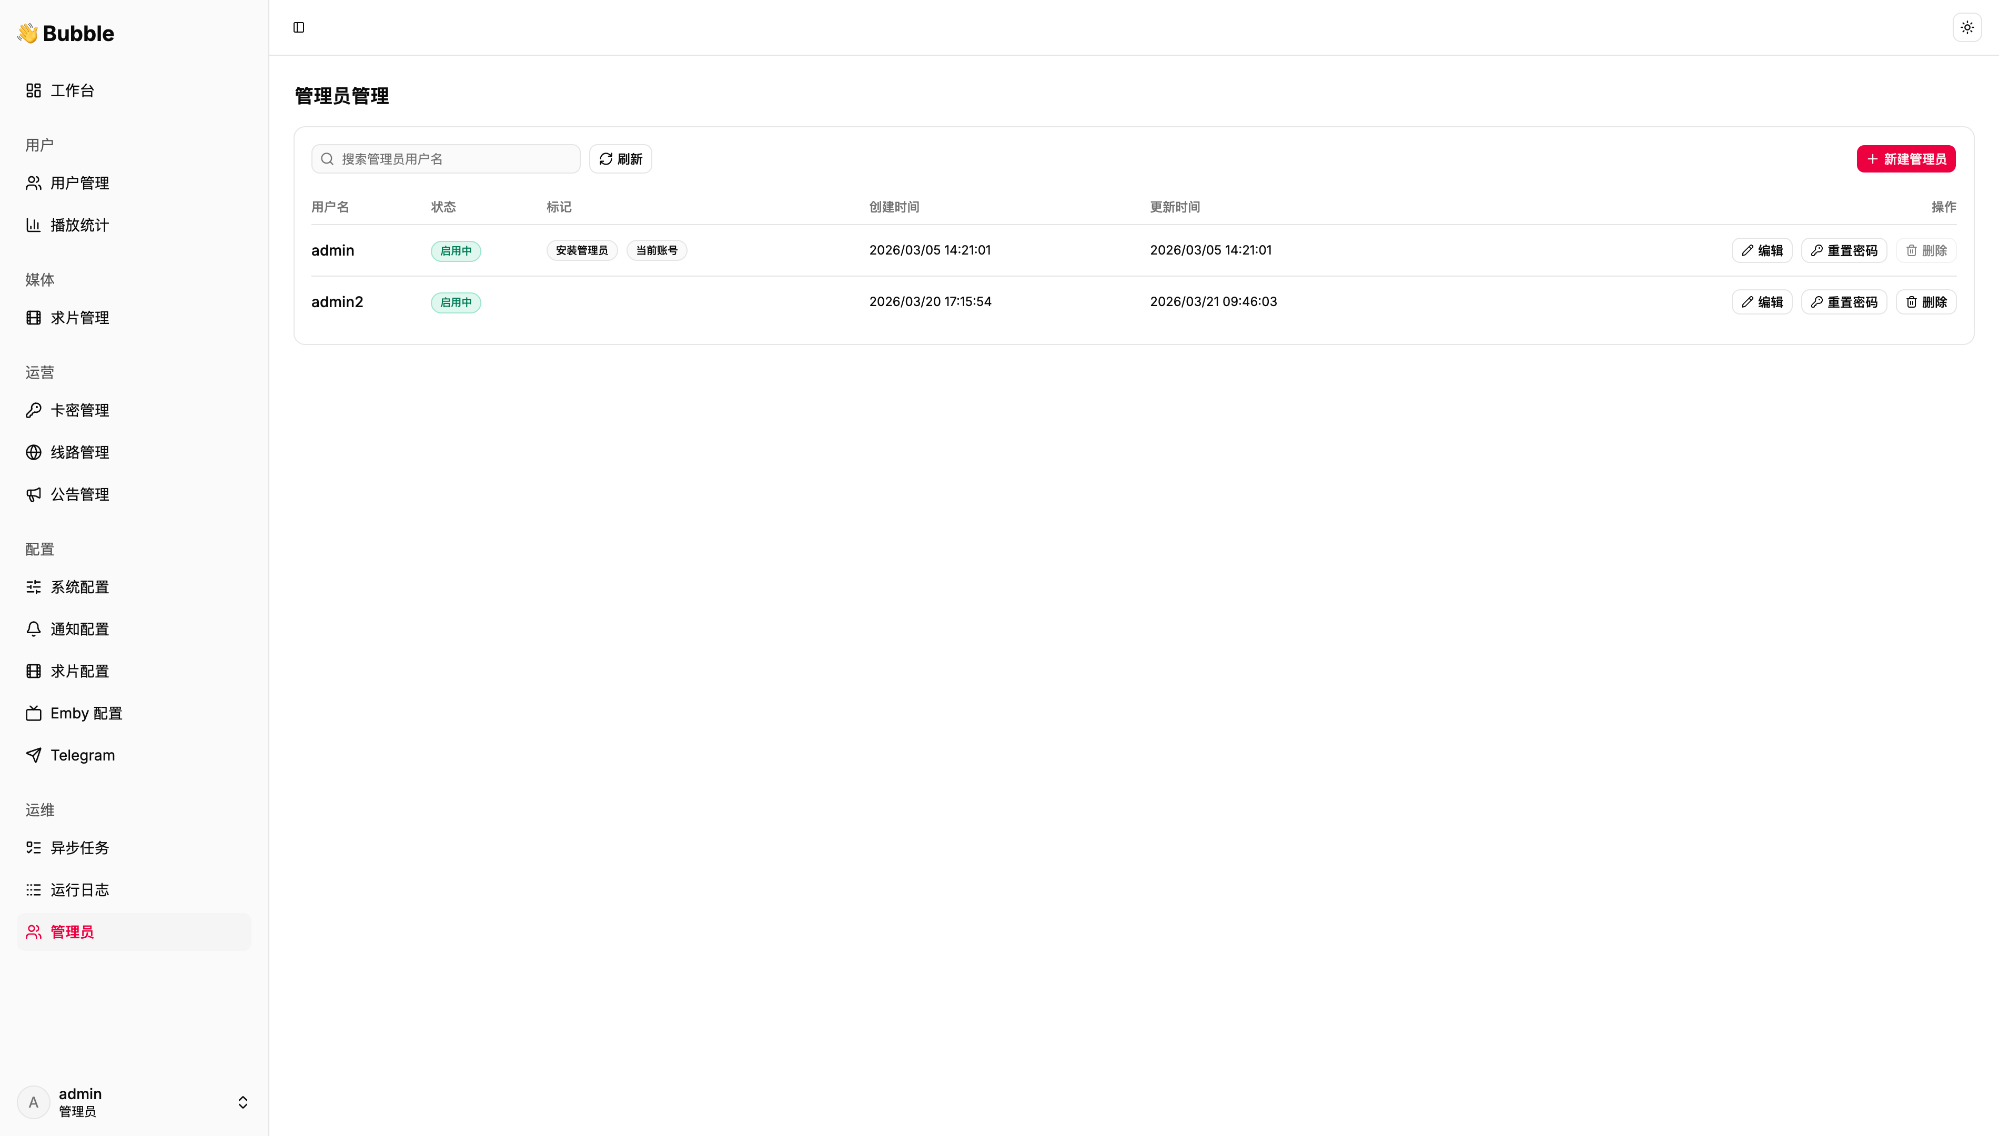Image resolution: width=1999 pixels, height=1136 pixels.
Task: Open 公告管理 megaphone icon item
Action: click(79, 495)
